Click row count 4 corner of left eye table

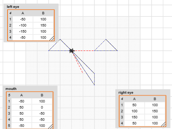tap(10, 13)
